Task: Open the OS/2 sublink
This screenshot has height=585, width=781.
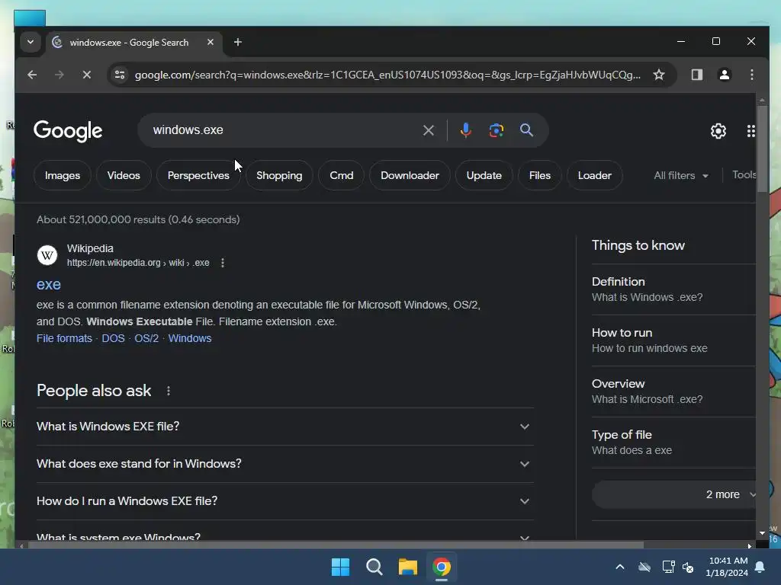Action: coord(146,338)
